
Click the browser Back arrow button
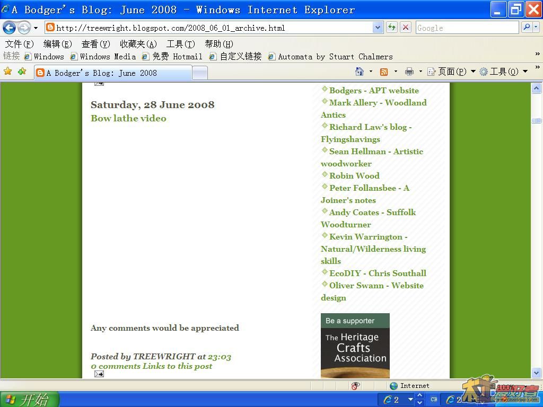point(10,28)
